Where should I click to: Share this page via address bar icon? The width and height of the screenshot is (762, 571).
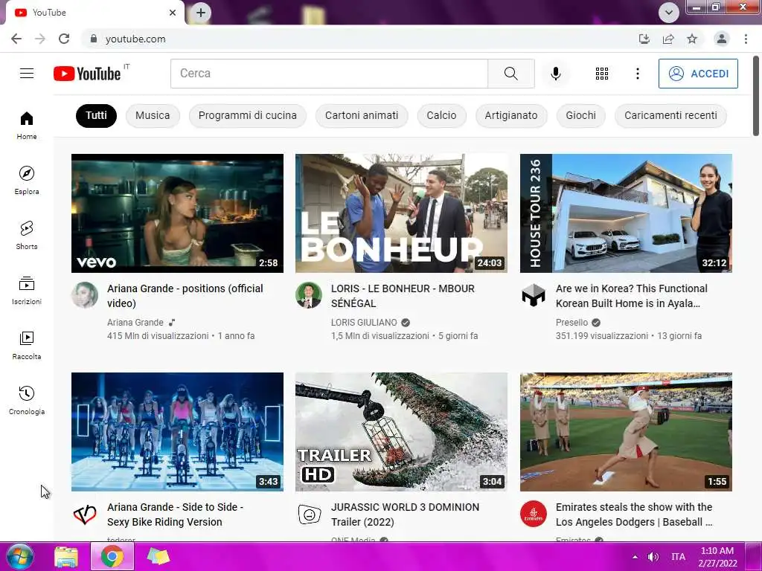(x=668, y=39)
